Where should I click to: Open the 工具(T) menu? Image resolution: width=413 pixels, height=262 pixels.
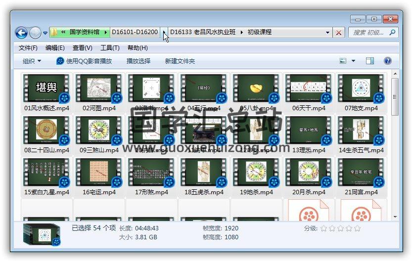pyautogui.click(x=110, y=48)
